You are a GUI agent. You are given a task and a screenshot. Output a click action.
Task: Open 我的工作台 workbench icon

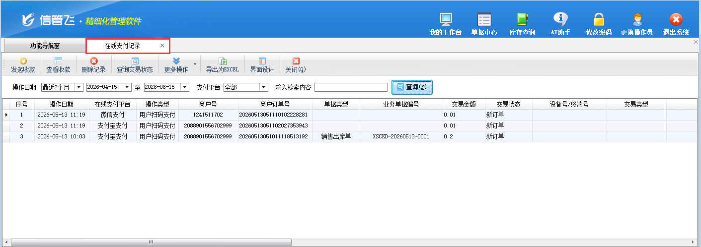446,24
